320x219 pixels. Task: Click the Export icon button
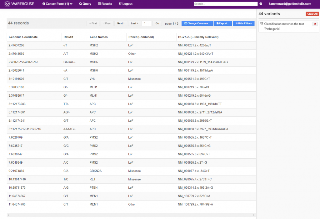pyautogui.click(x=217, y=23)
